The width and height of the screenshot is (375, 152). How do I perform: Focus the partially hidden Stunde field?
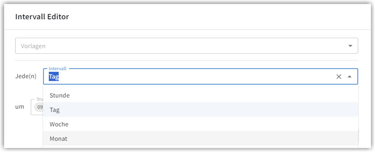(37, 107)
